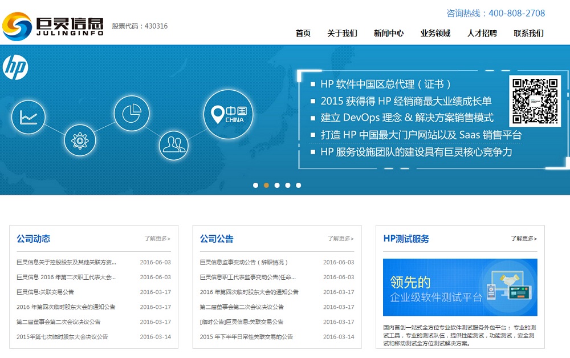
Task: Click the 领先的企业级软件测试平台 banner image
Action: point(460,287)
